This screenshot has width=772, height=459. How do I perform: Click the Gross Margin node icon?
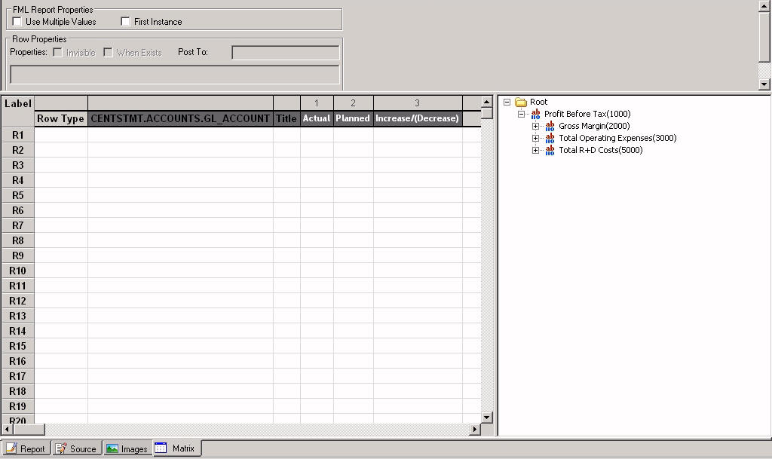click(550, 126)
